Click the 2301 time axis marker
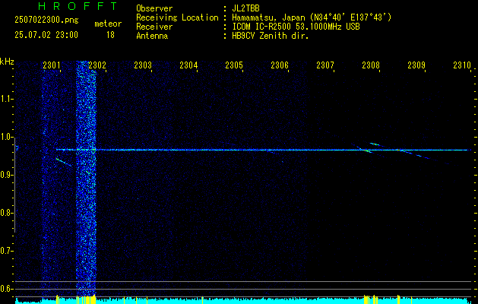 pos(52,65)
